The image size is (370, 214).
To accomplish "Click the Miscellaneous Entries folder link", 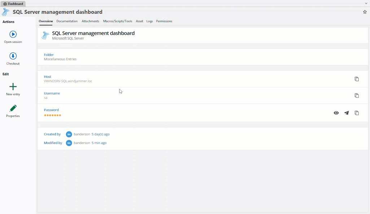I will 60,59.
